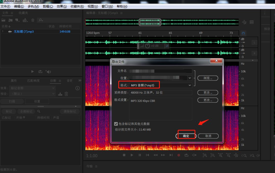The image size is (275, 173).
Task: Open the 格式 dropdown showing MP3 音频 (*.mp3)
Action: [x=161, y=85]
